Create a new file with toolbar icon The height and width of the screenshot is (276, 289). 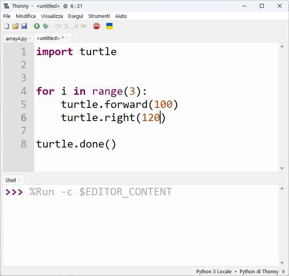[7, 26]
